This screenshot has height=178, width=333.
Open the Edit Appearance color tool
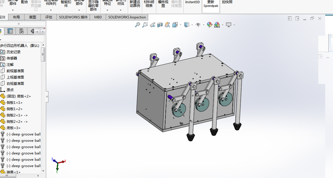point(210,25)
